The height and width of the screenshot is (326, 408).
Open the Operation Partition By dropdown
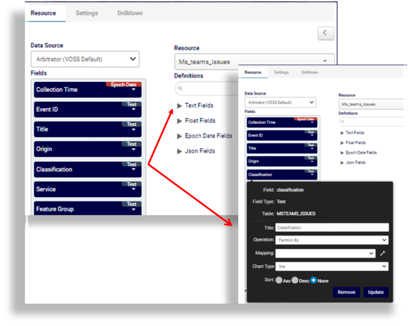click(x=331, y=240)
